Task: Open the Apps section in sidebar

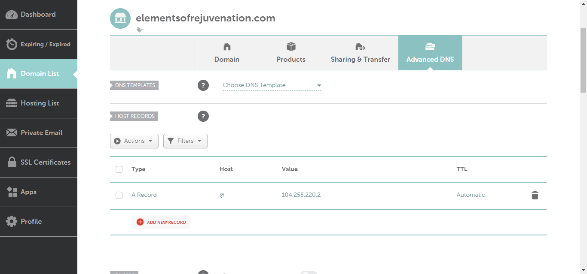Action: point(39,192)
